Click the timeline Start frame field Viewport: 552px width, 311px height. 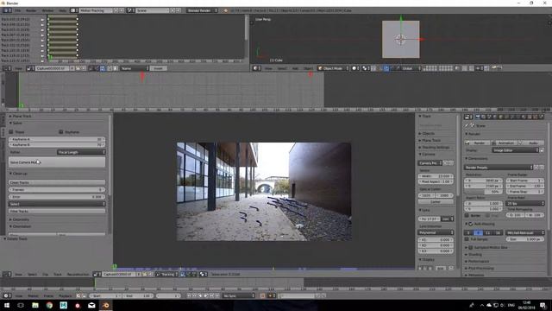105,295
